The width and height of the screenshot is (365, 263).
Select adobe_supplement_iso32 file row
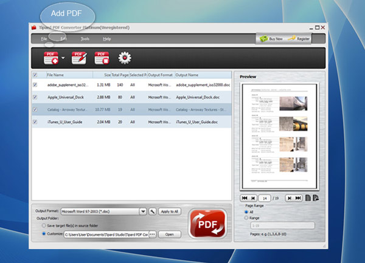pos(131,85)
